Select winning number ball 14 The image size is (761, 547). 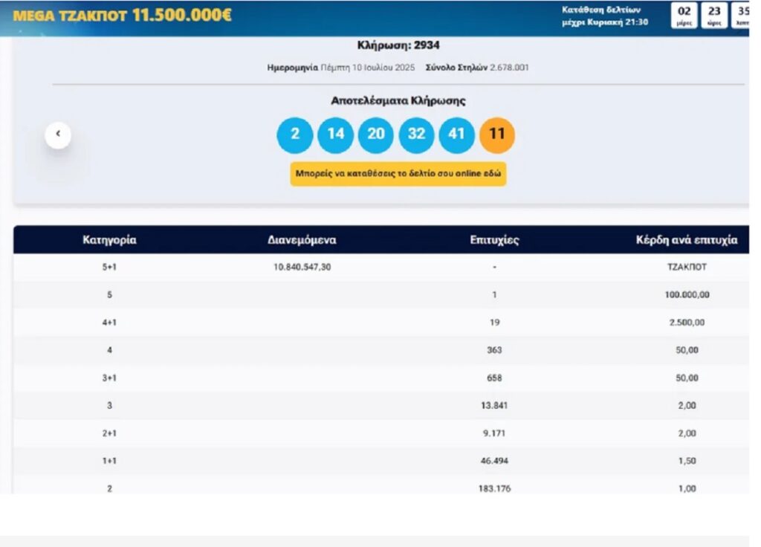(335, 135)
